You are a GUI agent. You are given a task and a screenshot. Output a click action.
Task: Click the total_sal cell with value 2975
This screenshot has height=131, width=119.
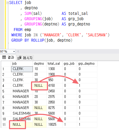pyautogui.click(x=54, y=97)
